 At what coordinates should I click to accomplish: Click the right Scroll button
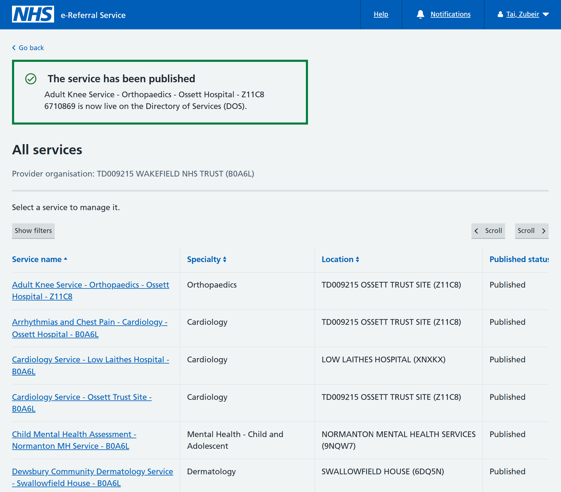pos(532,231)
